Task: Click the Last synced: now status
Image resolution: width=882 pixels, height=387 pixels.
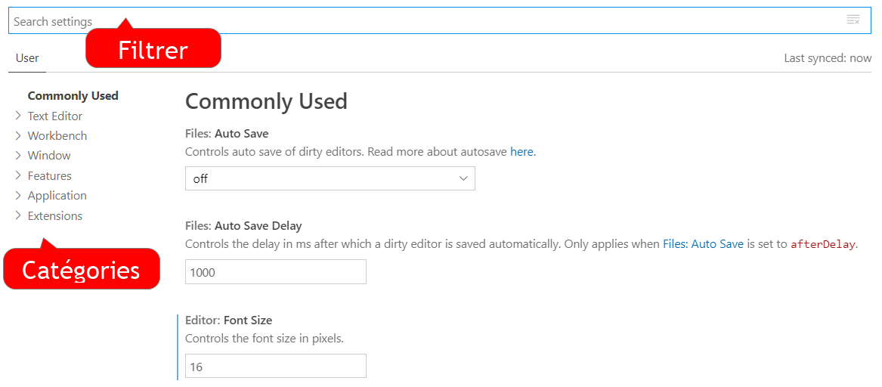Action: pos(828,58)
